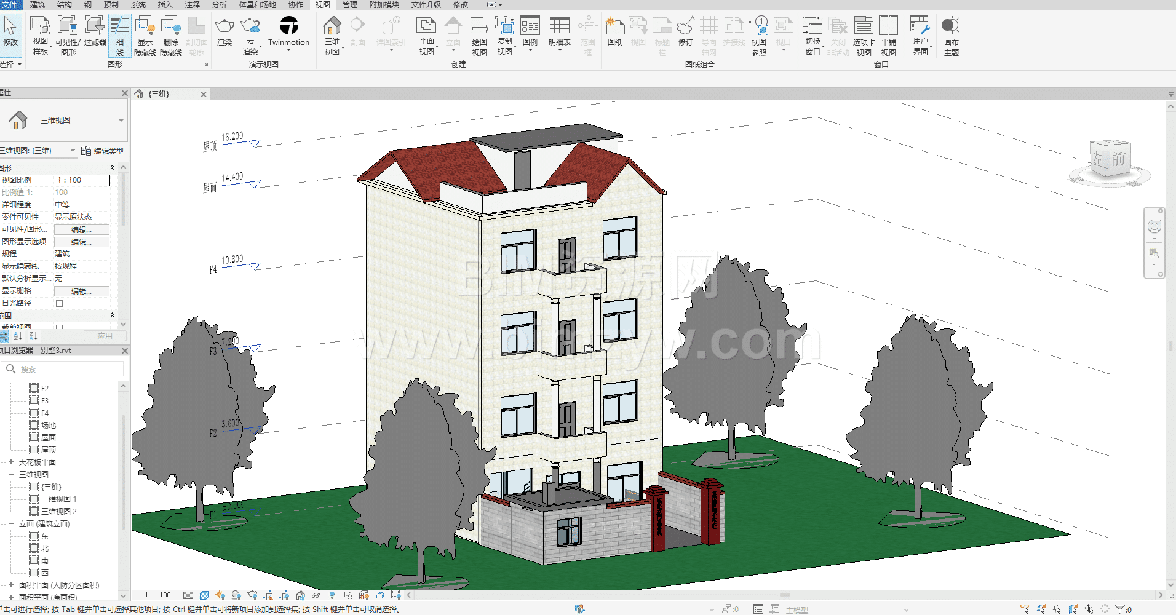Click the 图纸 (Sheet) ribbon icon
Viewport: 1176px width, 615px height.
pyautogui.click(x=614, y=26)
